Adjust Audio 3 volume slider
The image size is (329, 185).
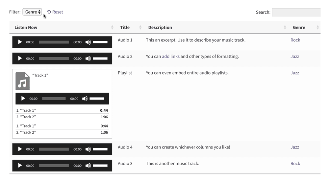pyautogui.click(x=100, y=166)
